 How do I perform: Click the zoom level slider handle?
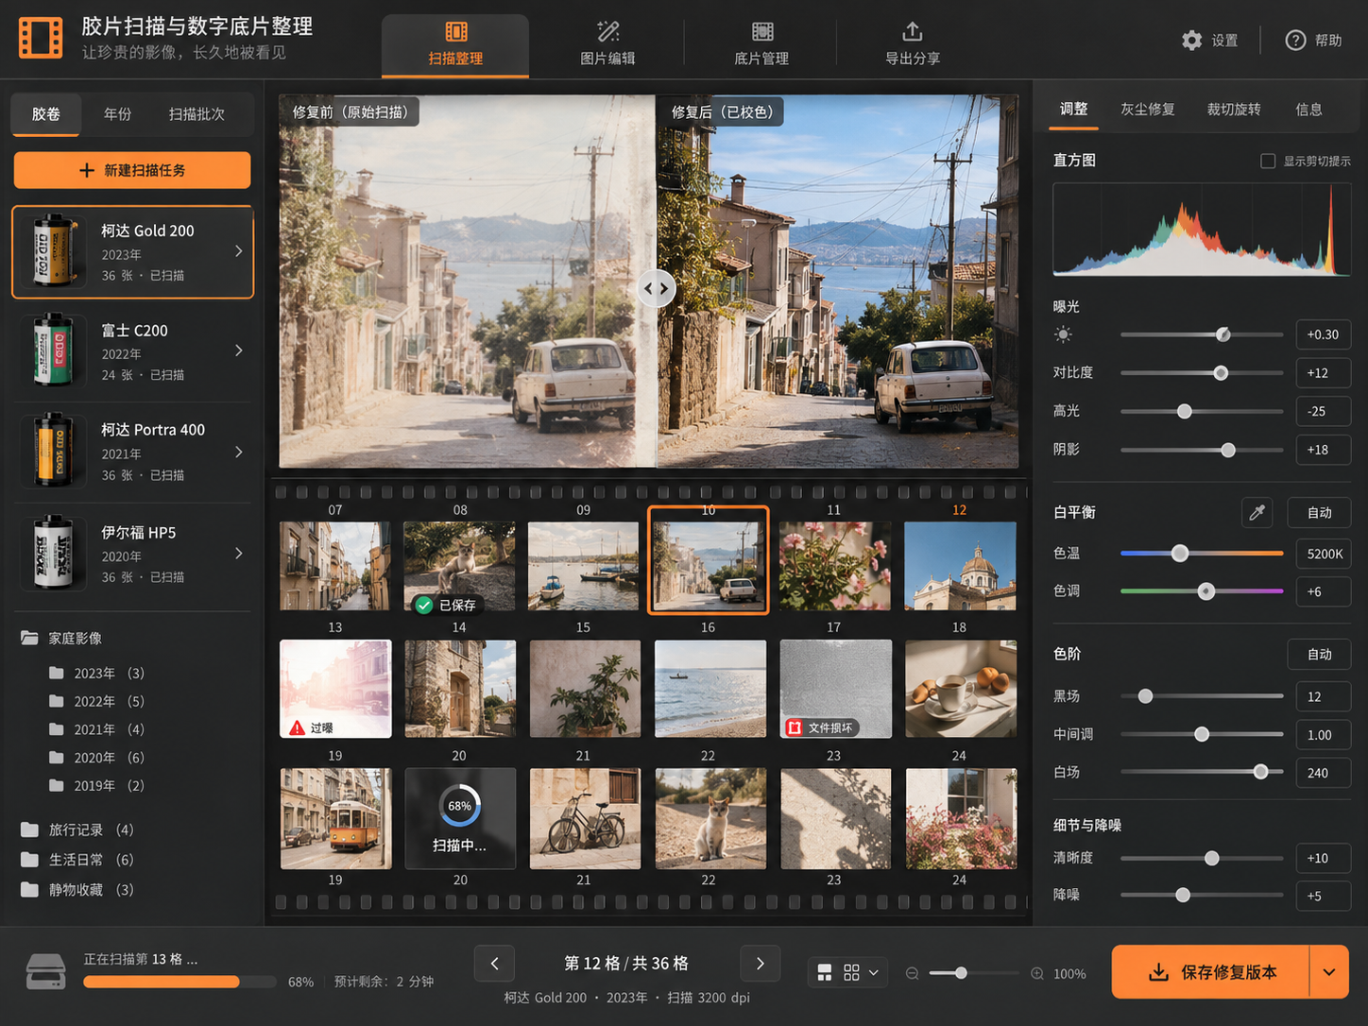click(961, 973)
